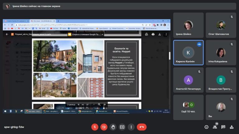Open the in-call chat panel
239x134 pixels.
pyautogui.click(x=223, y=127)
